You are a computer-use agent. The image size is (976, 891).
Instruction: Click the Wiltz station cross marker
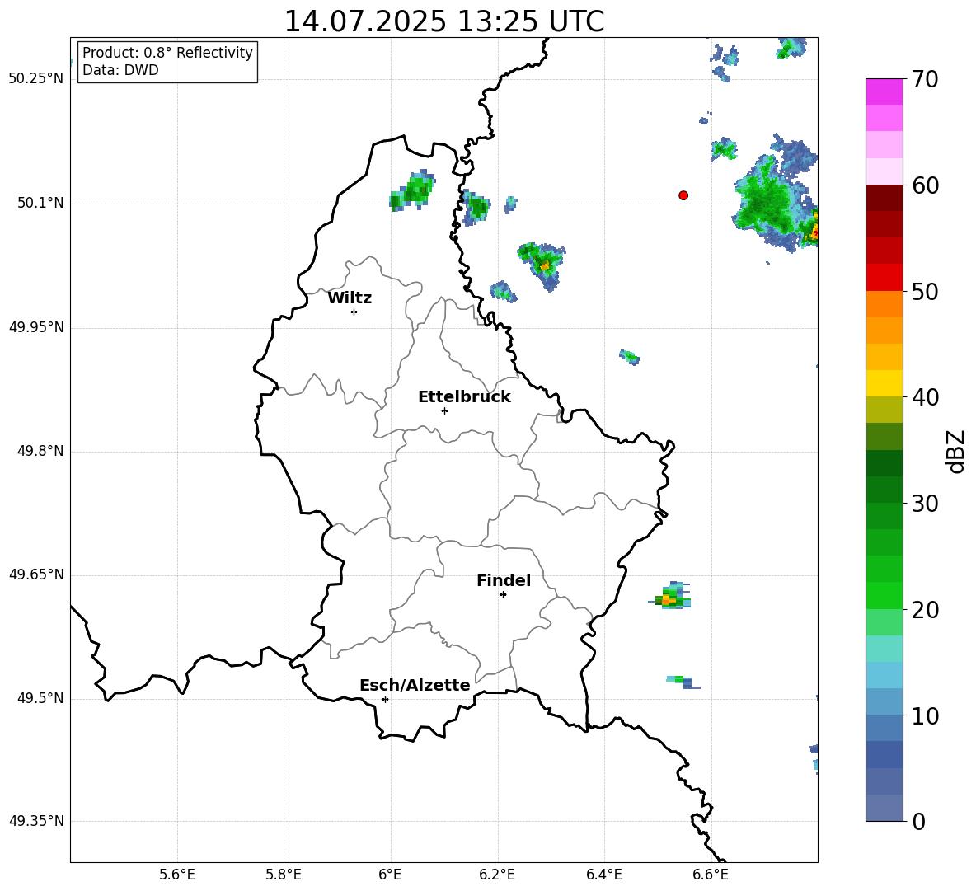click(x=354, y=312)
